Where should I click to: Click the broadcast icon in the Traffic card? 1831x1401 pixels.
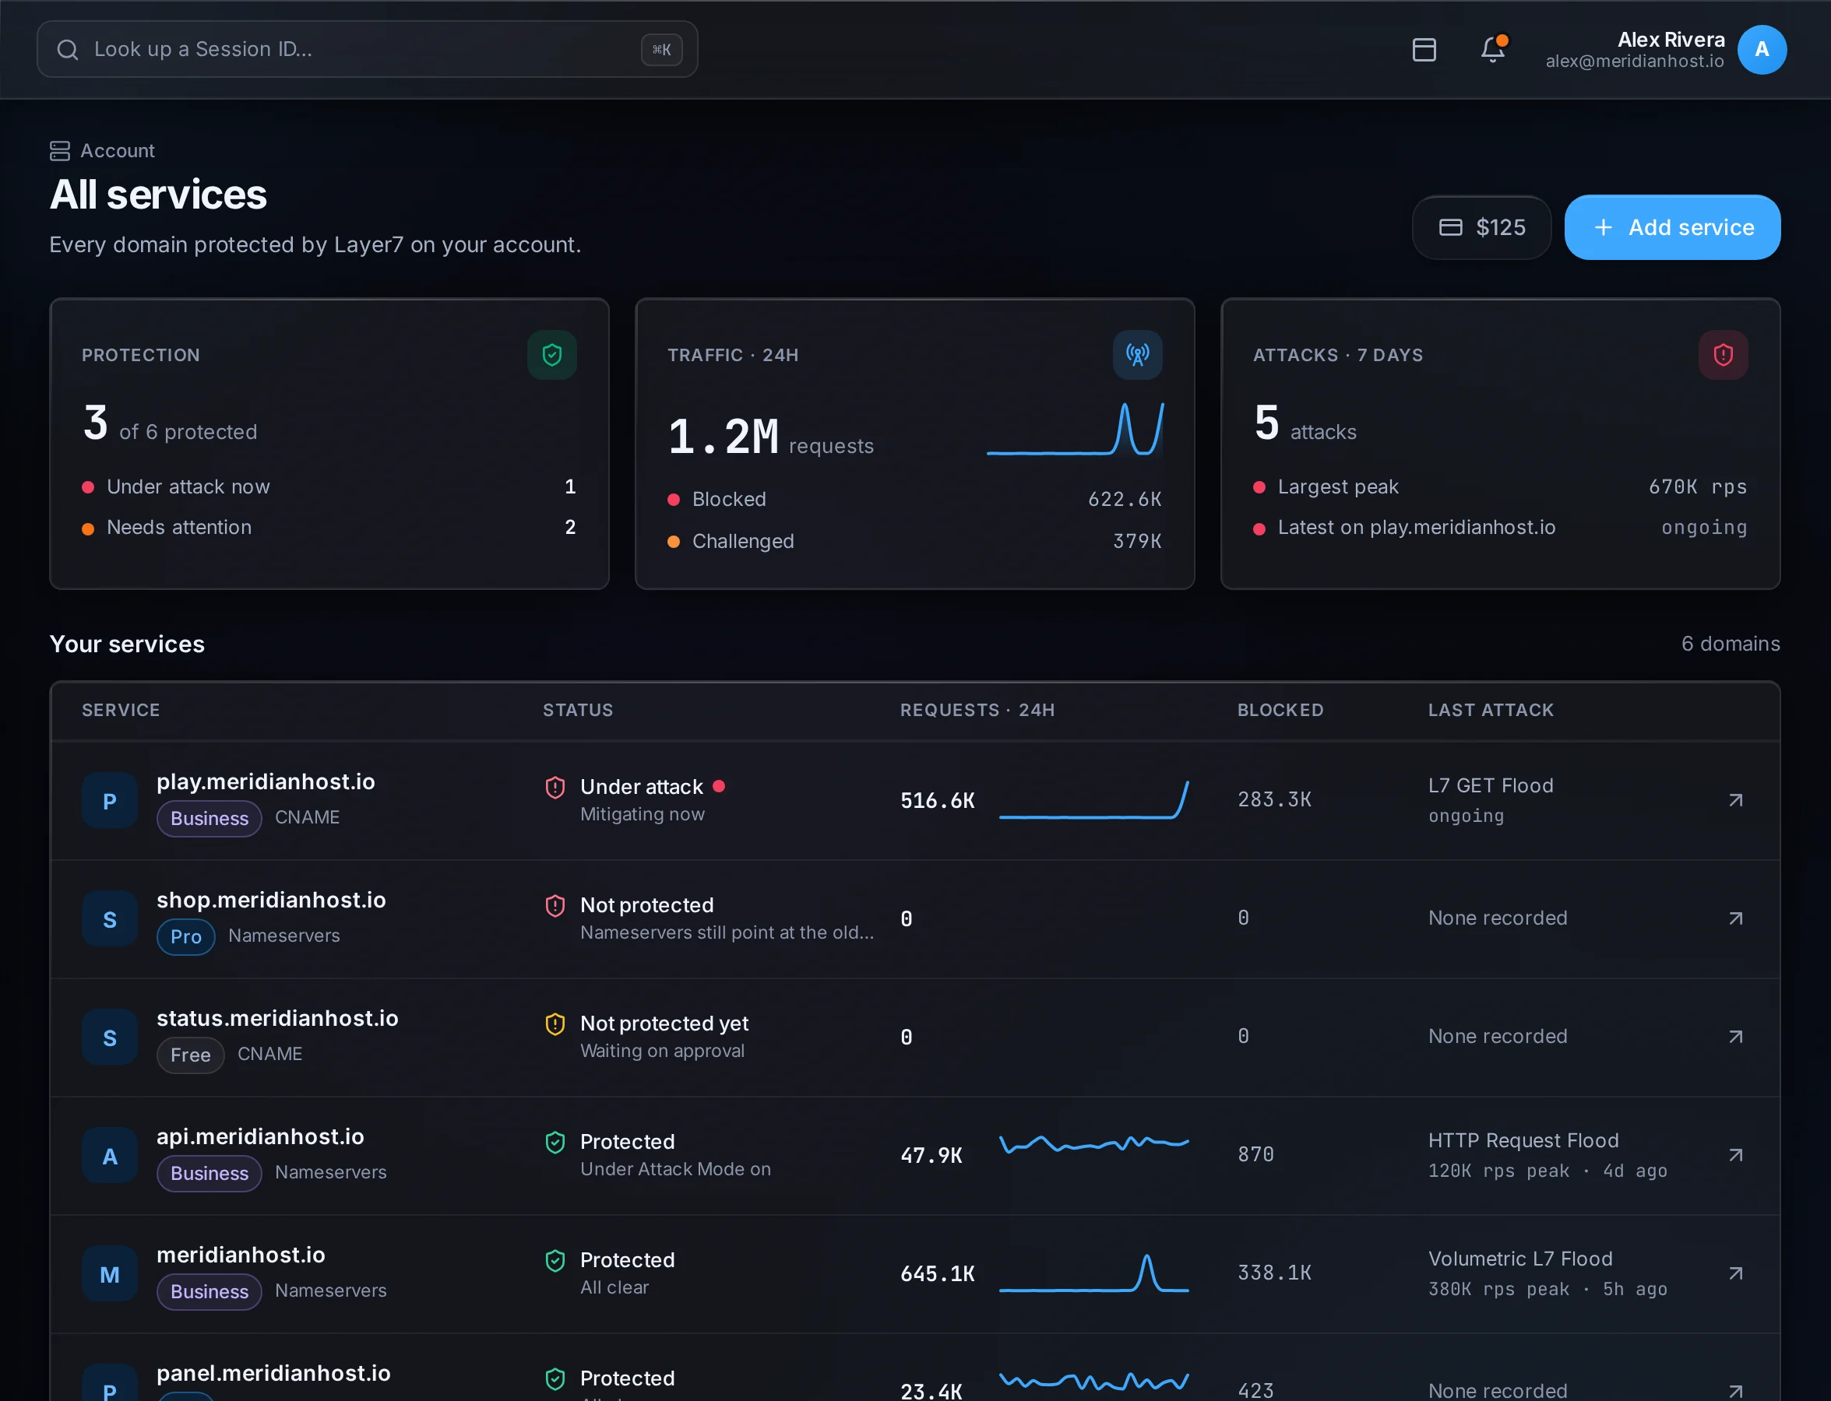1138,355
